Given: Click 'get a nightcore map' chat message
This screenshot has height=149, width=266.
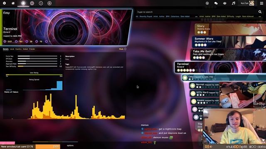Looking at the screenshot, I should pos(170,129).
